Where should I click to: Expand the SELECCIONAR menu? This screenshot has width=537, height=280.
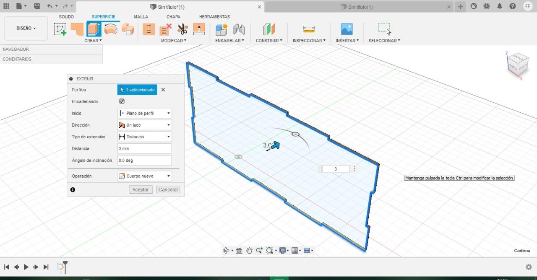coord(384,41)
